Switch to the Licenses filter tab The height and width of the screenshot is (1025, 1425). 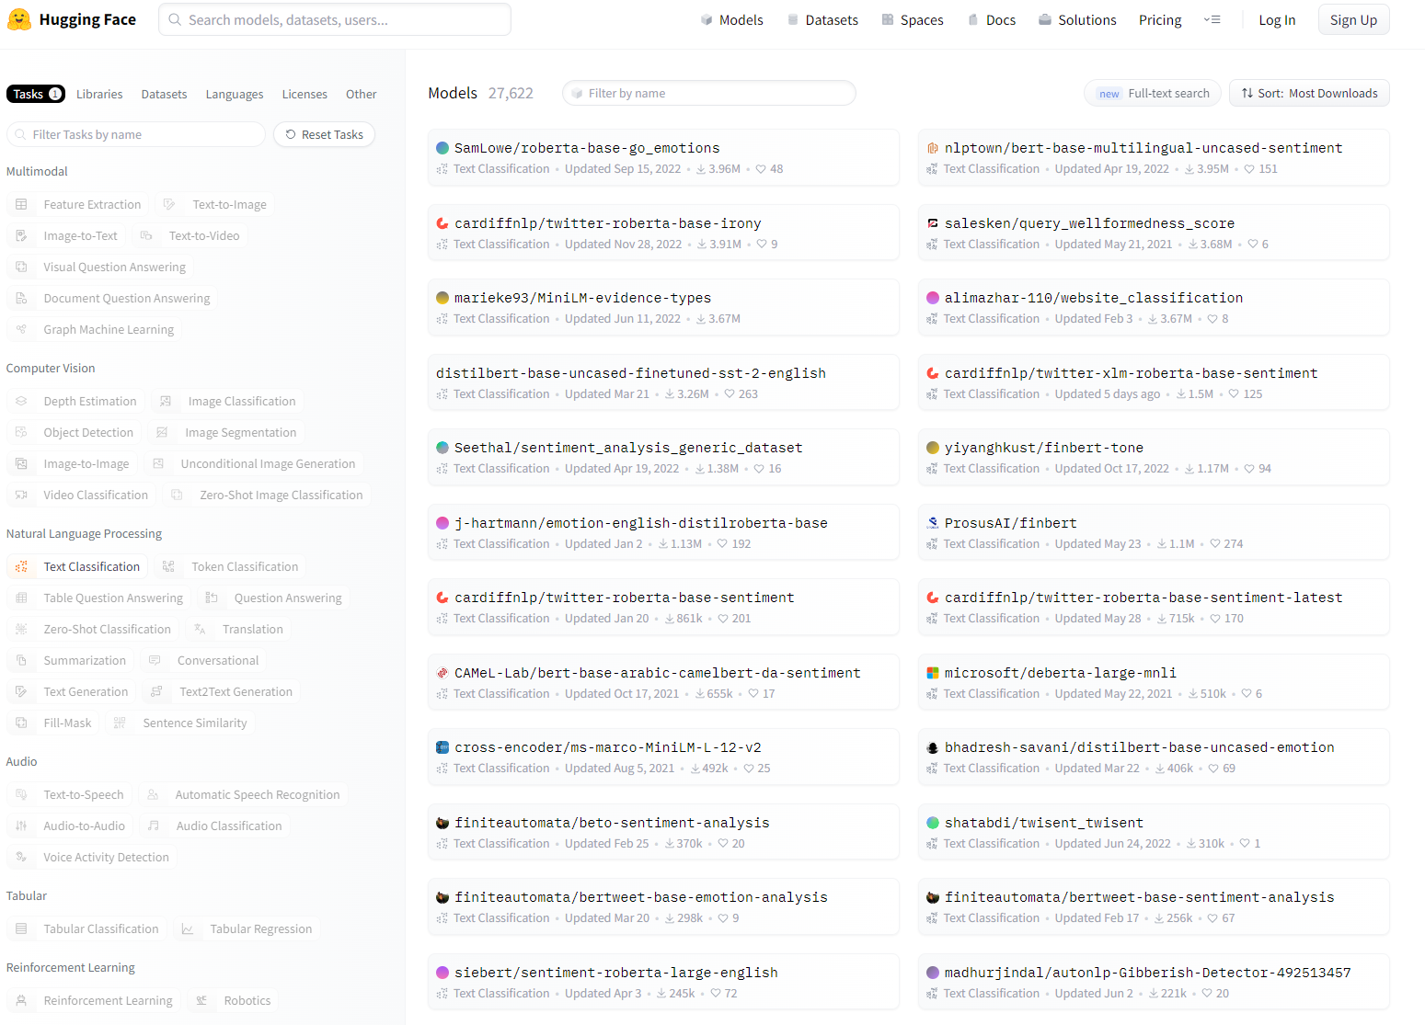click(305, 94)
